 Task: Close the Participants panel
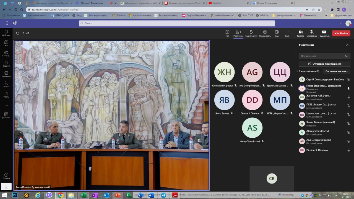pyautogui.click(x=347, y=45)
